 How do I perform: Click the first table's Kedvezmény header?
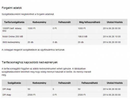39,22
